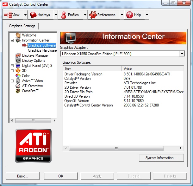Open ATI Overdrive text entry
Viewport: 193px width, 186px height.
pyautogui.click(x=32, y=86)
